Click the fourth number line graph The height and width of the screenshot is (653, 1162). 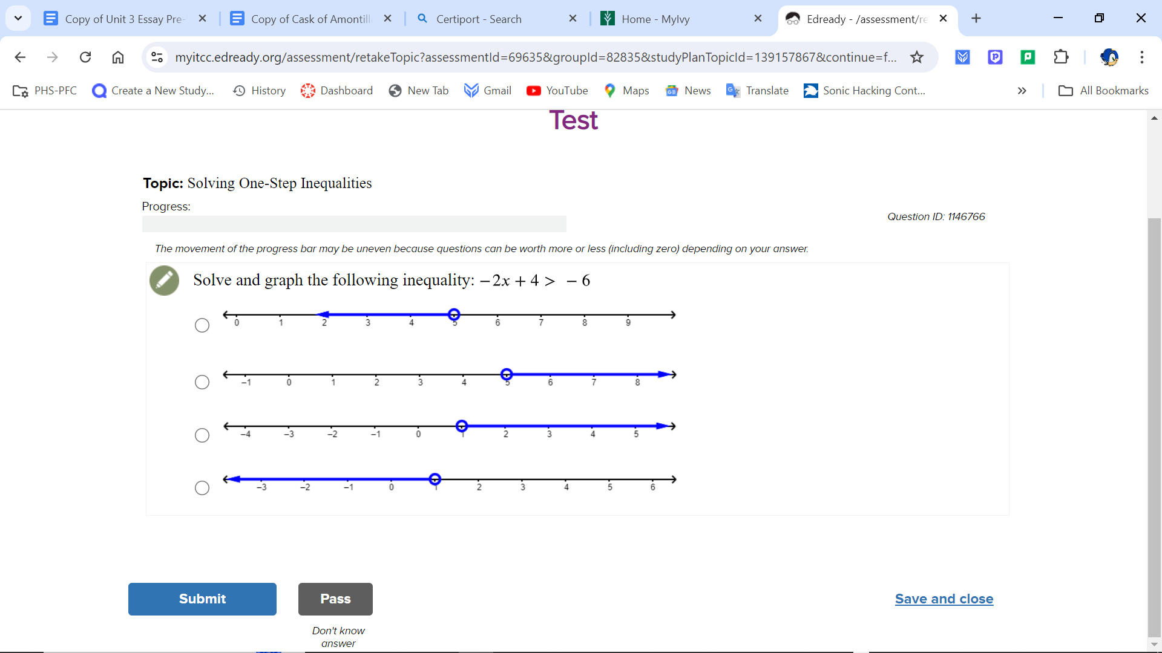point(449,482)
